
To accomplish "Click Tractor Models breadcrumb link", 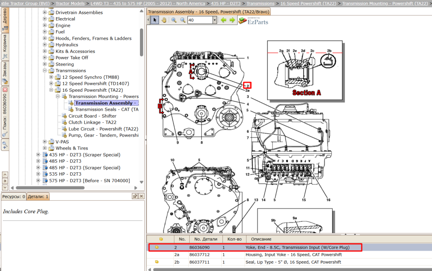I will 70,3.
